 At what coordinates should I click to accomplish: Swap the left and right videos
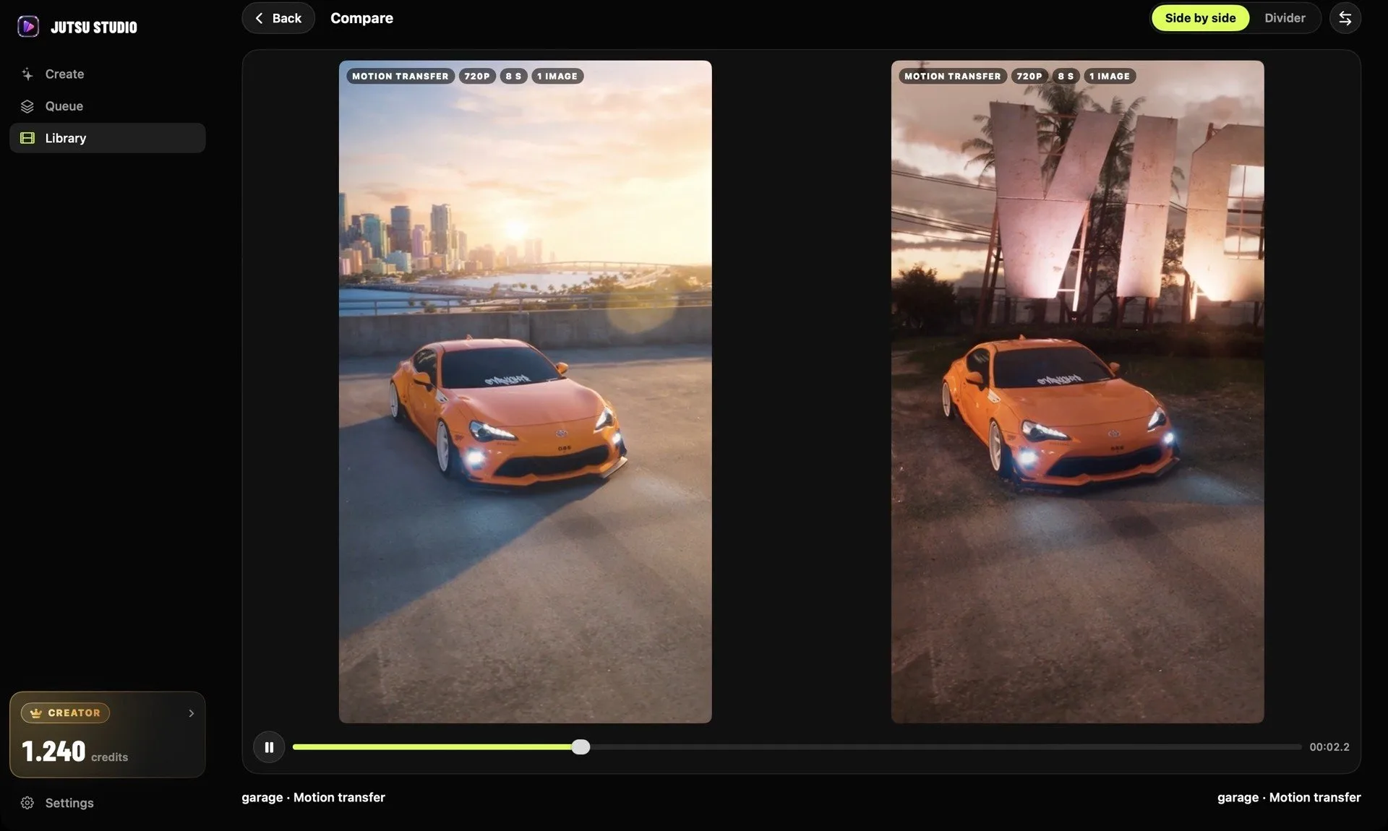pyautogui.click(x=1345, y=18)
